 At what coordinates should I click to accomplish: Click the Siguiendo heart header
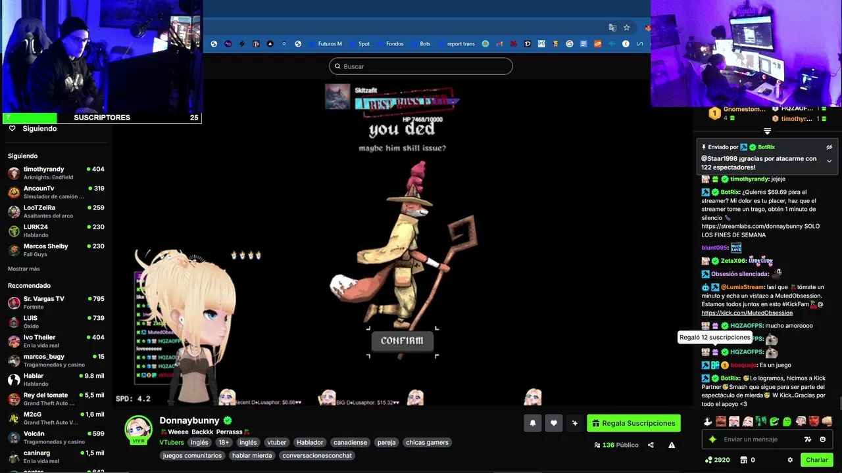point(33,129)
